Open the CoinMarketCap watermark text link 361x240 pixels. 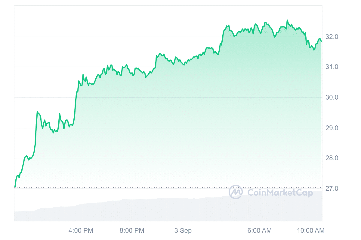[x=280, y=193]
